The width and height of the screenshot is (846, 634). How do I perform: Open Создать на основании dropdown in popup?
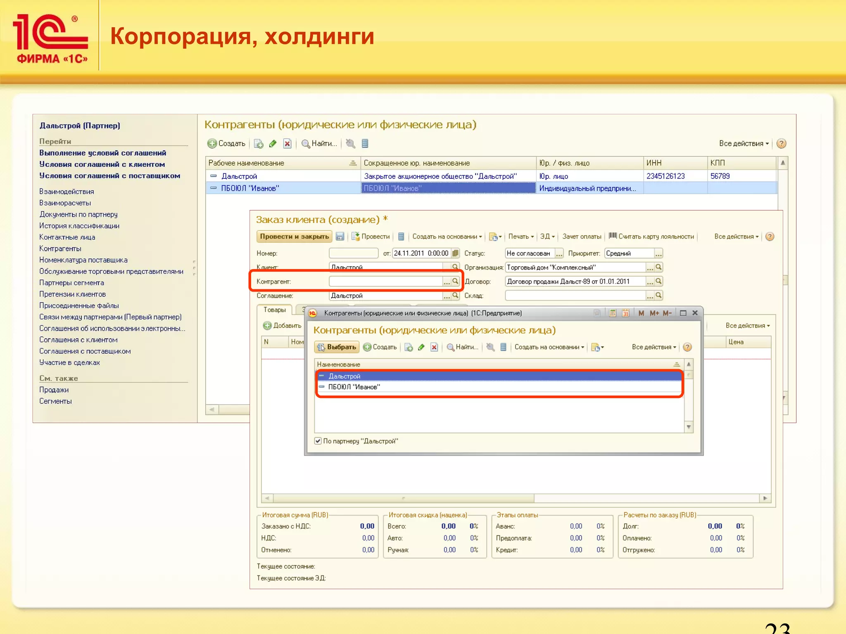tap(549, 347)
